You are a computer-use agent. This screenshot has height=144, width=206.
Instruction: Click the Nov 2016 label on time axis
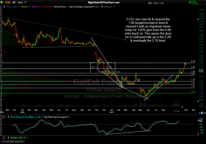tap(97, 110)
